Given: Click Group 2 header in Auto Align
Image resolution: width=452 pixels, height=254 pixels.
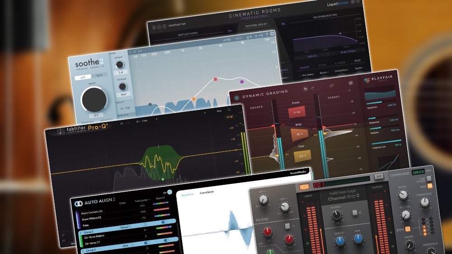Looking at the screenshot, I should [x=128, y=227].
